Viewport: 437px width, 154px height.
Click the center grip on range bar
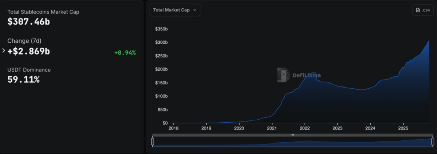coord(293,135)
